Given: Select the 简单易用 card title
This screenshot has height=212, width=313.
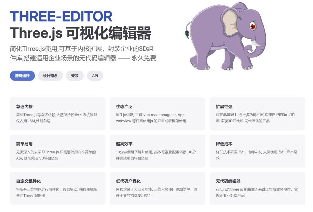Looking at the screenshot, I should point(24,144).
